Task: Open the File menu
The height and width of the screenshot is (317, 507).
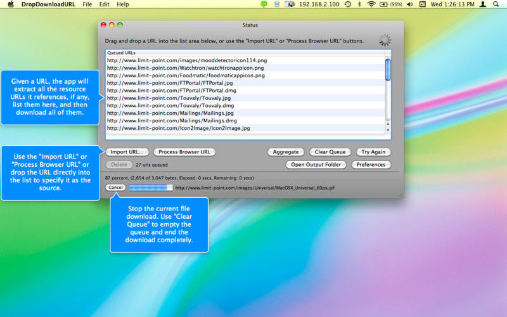Action: 87,4
